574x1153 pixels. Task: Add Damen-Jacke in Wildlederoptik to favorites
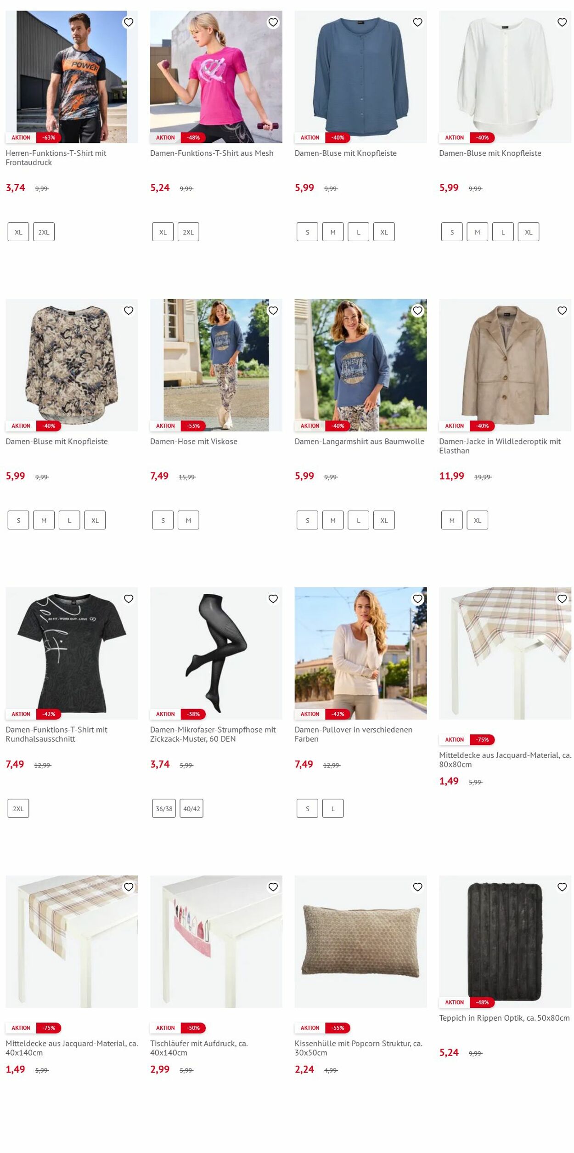point(562,311)
